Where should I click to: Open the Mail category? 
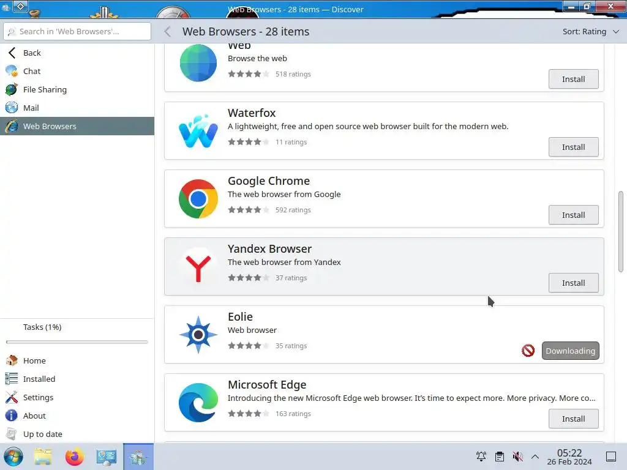[77, 108]
